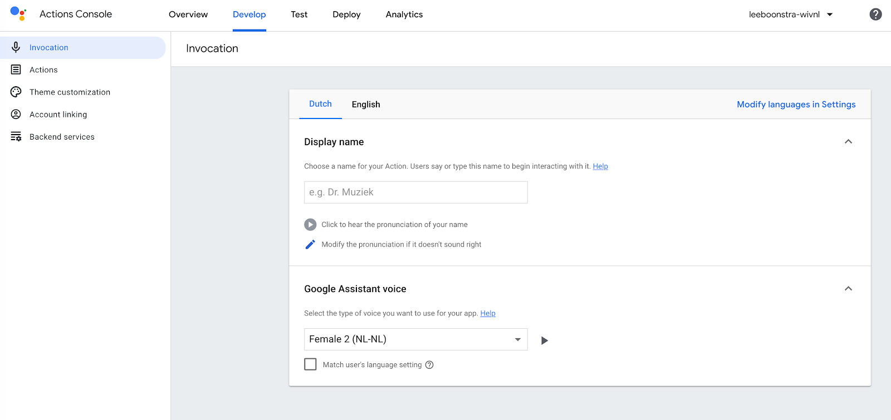Collapse the Google Assistant voice section
Screen dimensions: 891x420
(848, 289)
